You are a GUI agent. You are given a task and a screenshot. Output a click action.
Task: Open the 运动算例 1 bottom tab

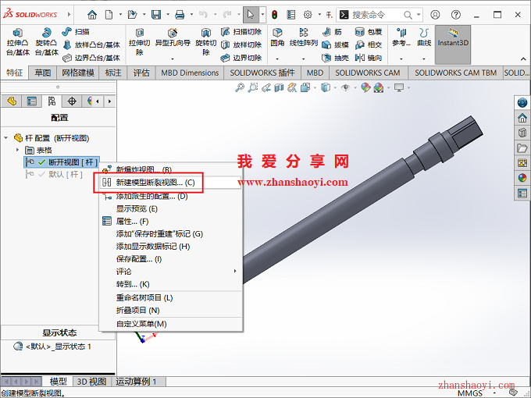coord(137,382)
